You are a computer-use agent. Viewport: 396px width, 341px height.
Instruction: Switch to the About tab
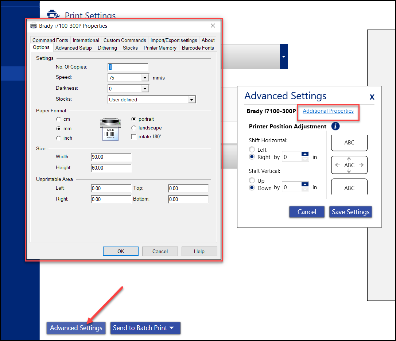(x=208, y=40)
